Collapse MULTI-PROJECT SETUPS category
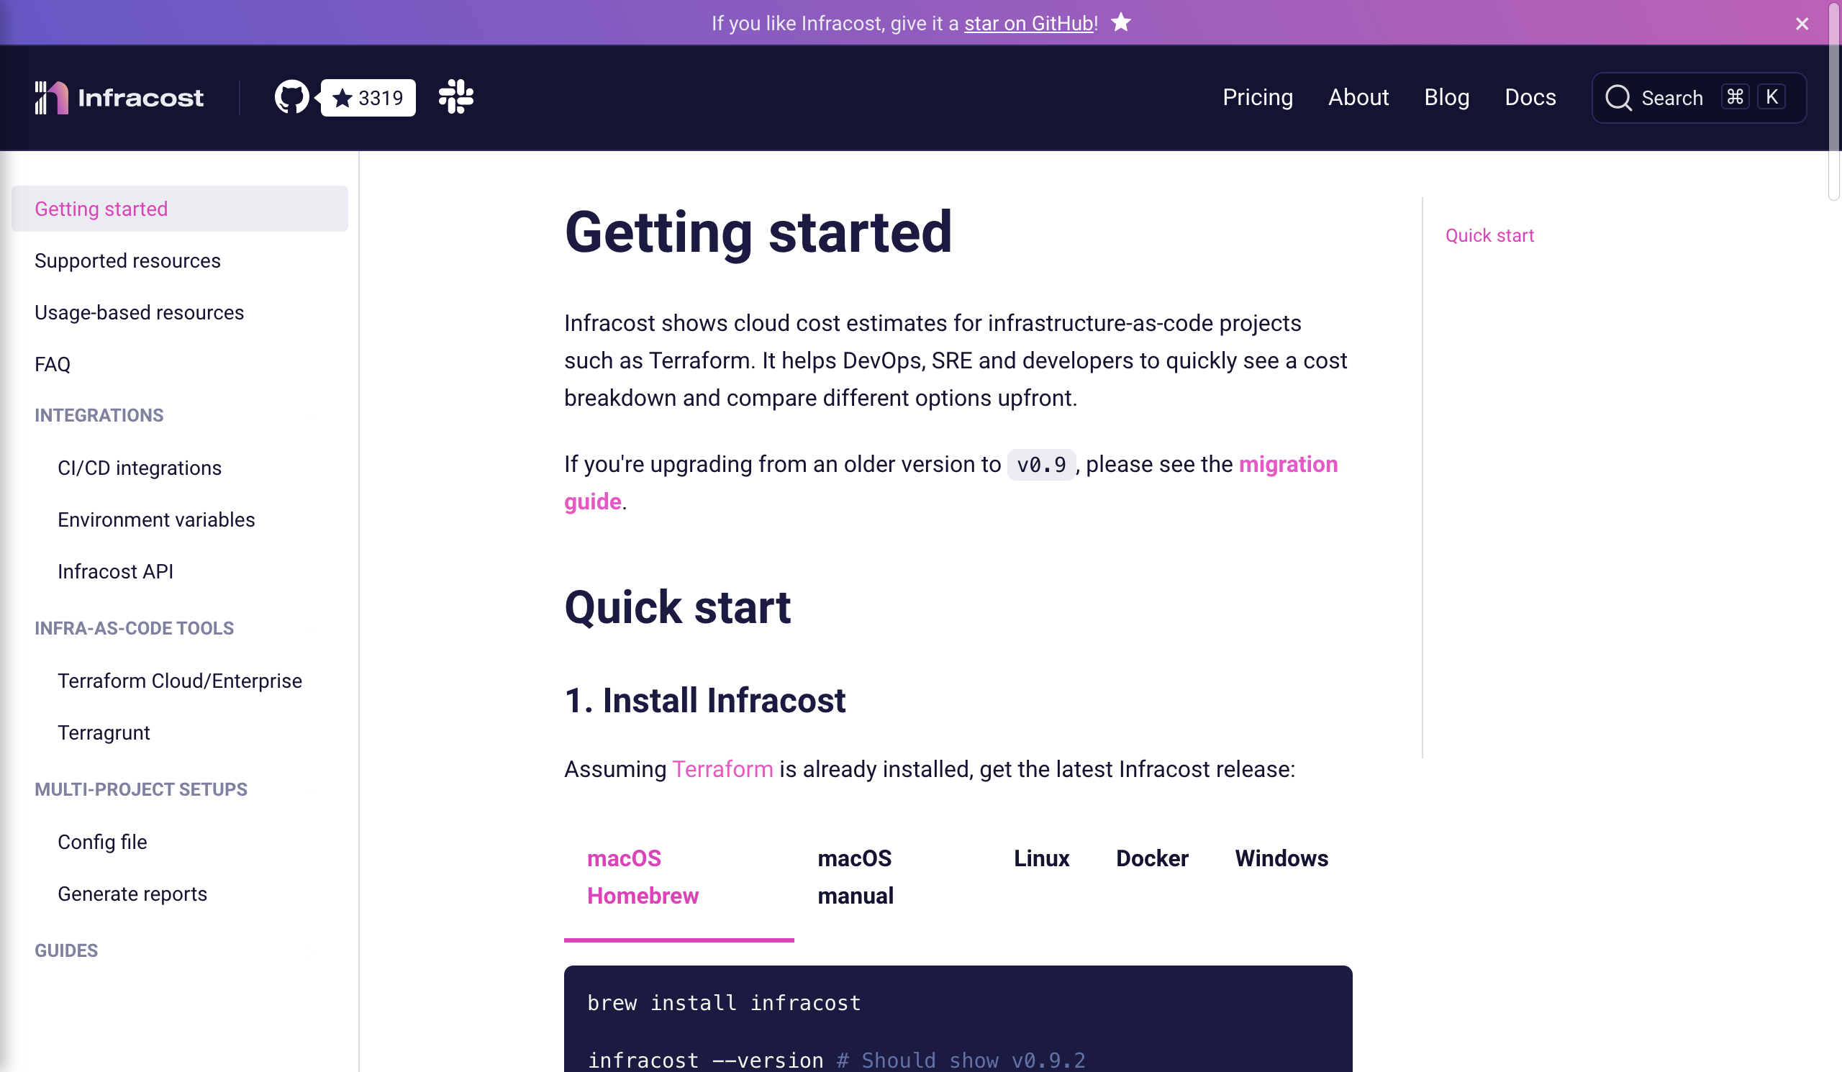Viewport: 1842px width, 1072px height. (x=140, y=789)
